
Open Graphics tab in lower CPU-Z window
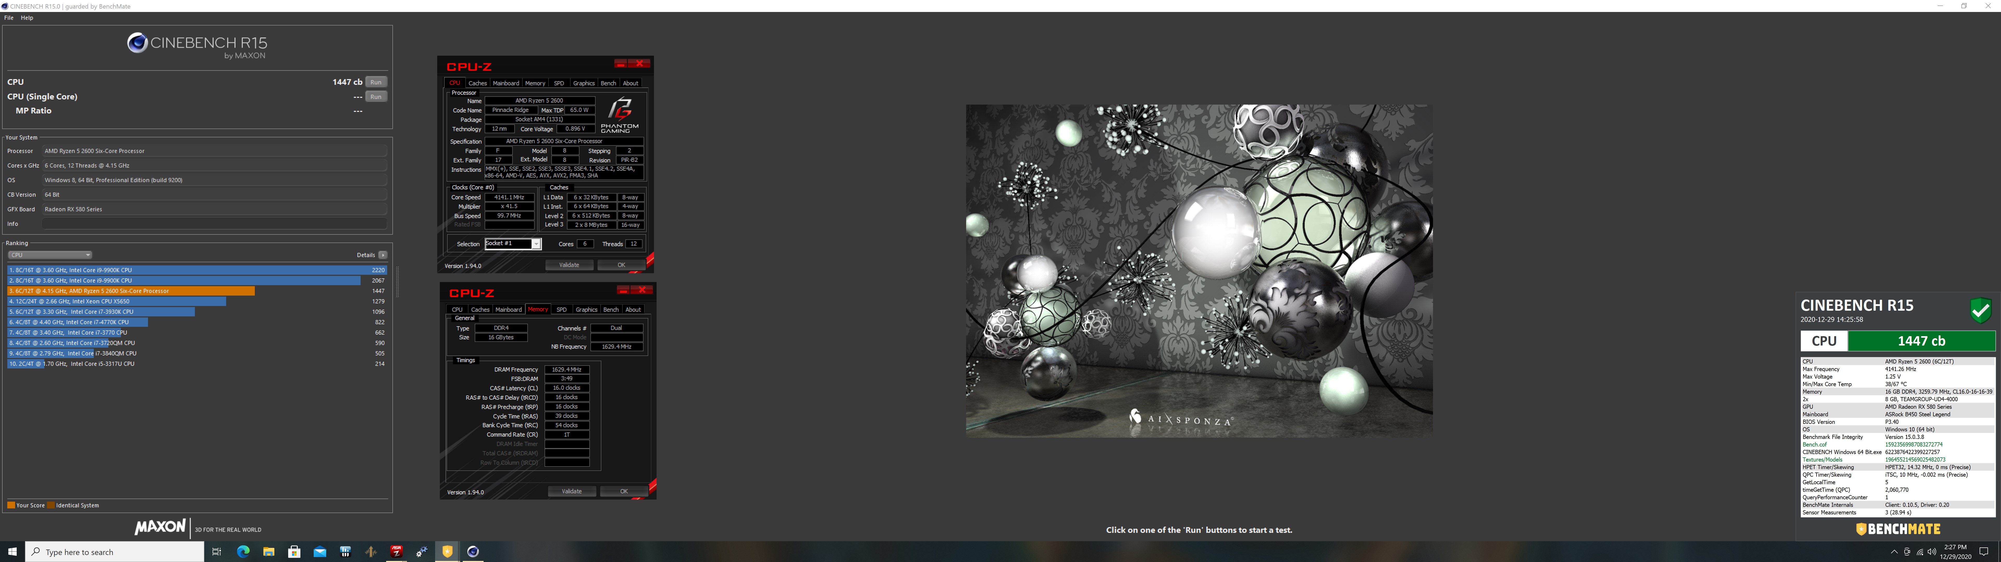tap(586, 310)
